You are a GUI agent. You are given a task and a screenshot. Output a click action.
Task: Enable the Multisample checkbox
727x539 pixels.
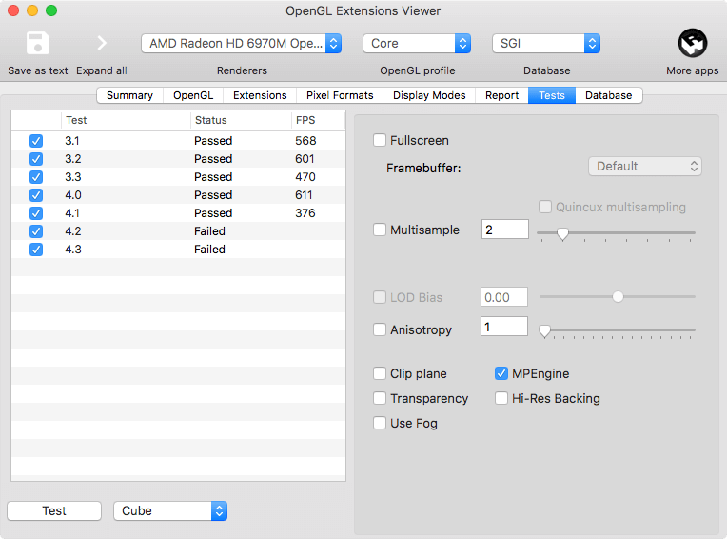click(380, 230)
